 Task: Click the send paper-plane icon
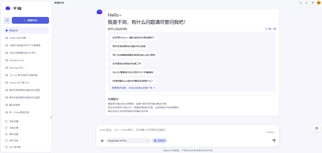(273, 140)
